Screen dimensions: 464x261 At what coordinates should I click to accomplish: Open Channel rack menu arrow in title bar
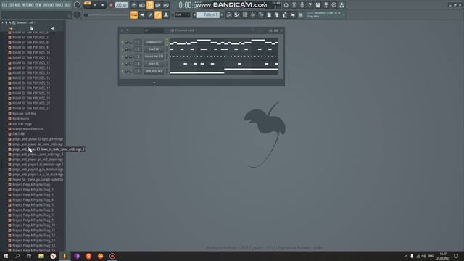click(x=122, y=30)
